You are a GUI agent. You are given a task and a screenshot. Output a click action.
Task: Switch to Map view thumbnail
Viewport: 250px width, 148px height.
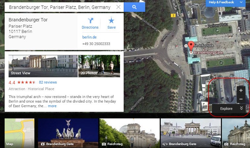20,133
